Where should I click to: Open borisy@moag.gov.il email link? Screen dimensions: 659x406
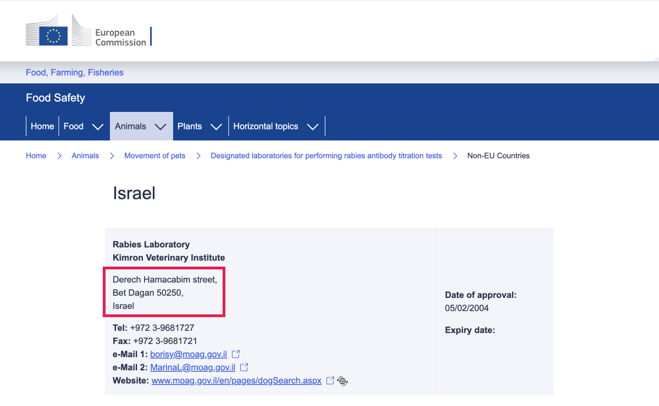(189, 354)
